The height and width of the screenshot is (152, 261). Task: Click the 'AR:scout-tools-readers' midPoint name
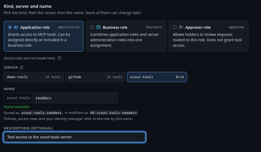113,113
